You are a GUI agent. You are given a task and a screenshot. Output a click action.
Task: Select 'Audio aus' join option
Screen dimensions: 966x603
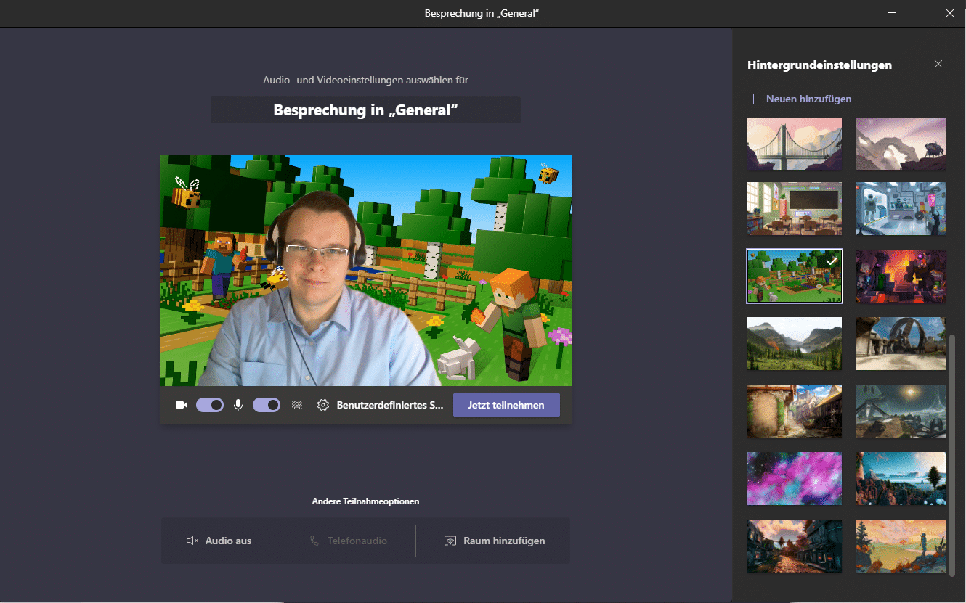coord(220,541)
